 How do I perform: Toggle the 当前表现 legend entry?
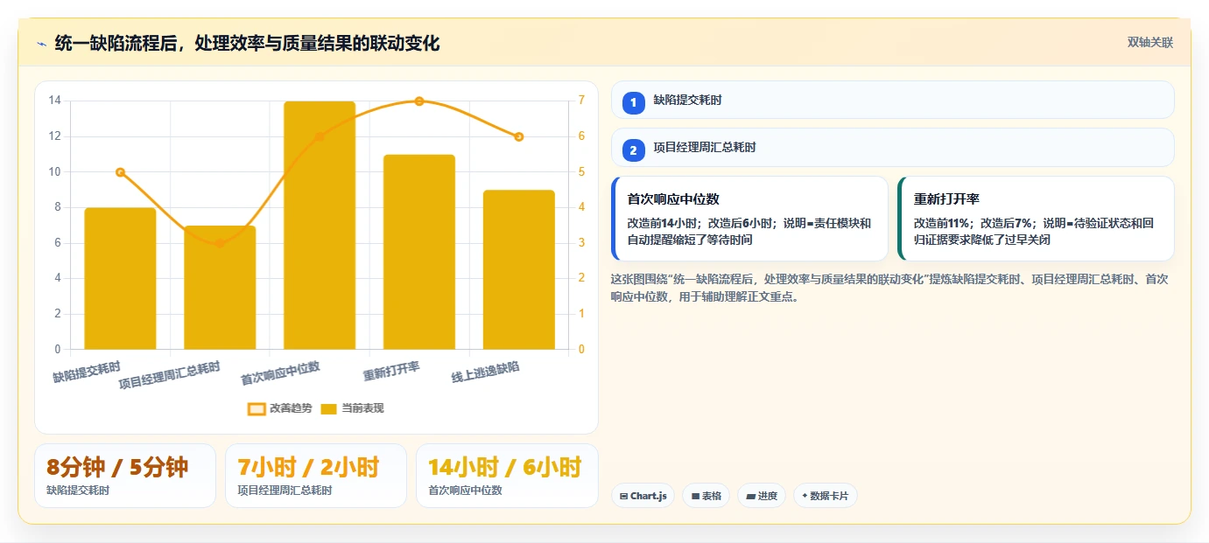tap(352, 408)
